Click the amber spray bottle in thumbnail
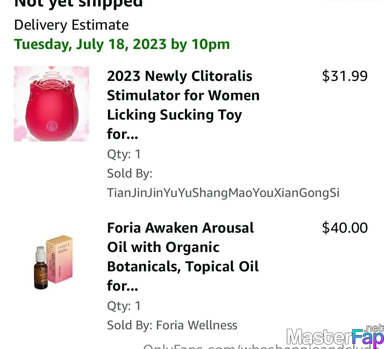This screenshot has height=349, width=384. tap(41, 268)
